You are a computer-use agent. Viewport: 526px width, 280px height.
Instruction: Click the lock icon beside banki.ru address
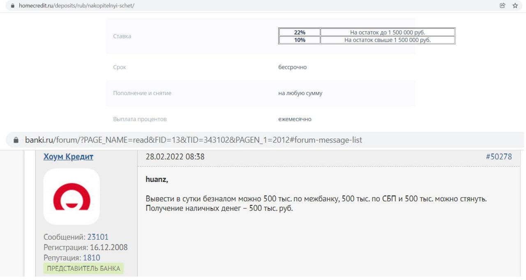click(16, 140)
